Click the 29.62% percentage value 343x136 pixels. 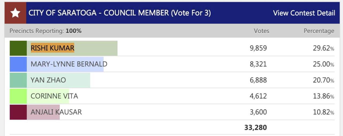coord(323,48)
